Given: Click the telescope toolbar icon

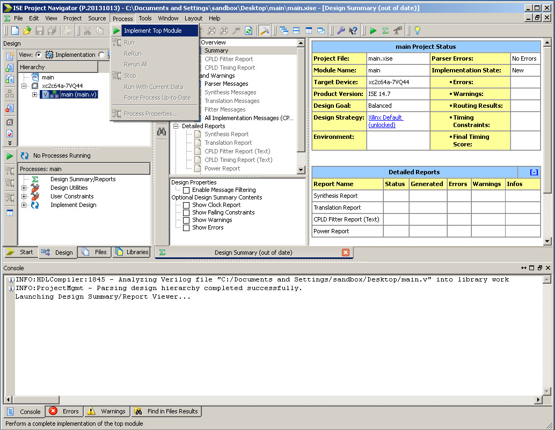Looking at the screenshot, I should pyautogui.click(x=398, y=31).
